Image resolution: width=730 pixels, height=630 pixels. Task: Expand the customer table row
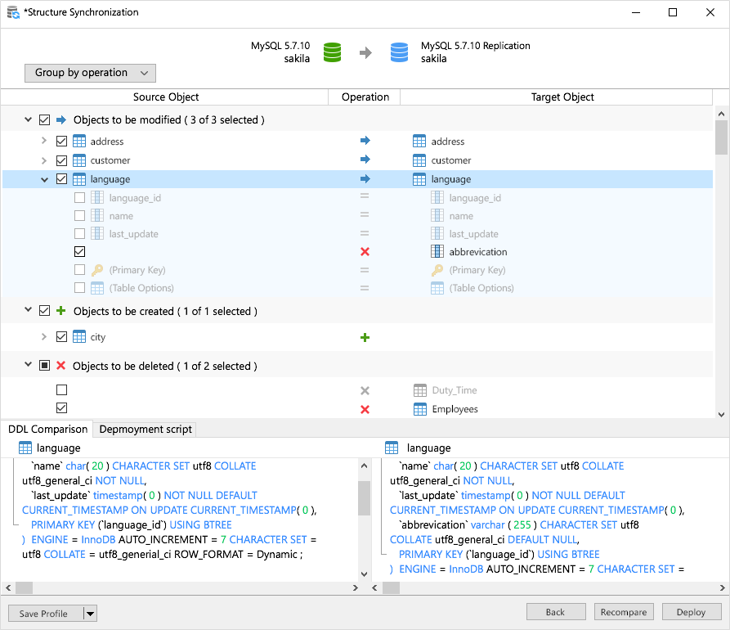[x=44, y=160]
